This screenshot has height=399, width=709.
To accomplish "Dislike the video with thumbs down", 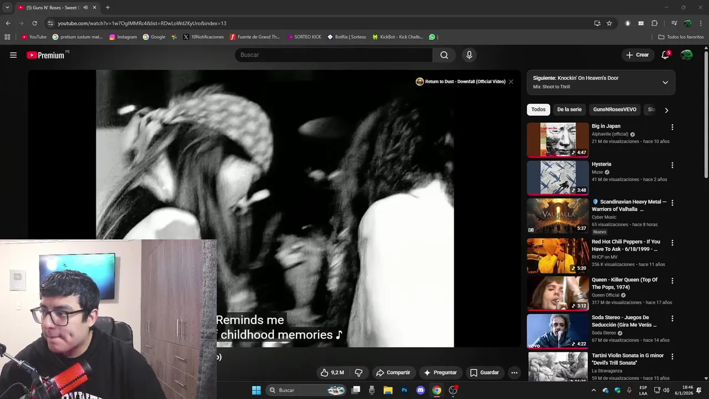I will pyautogui.click(x=358, y=372).
